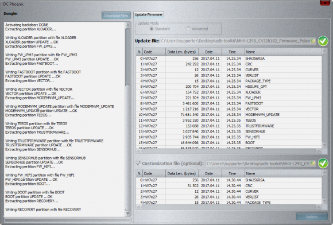Sort update file table by Code column
This screenshot has width=333, height=225.
[x=154, y=52]
